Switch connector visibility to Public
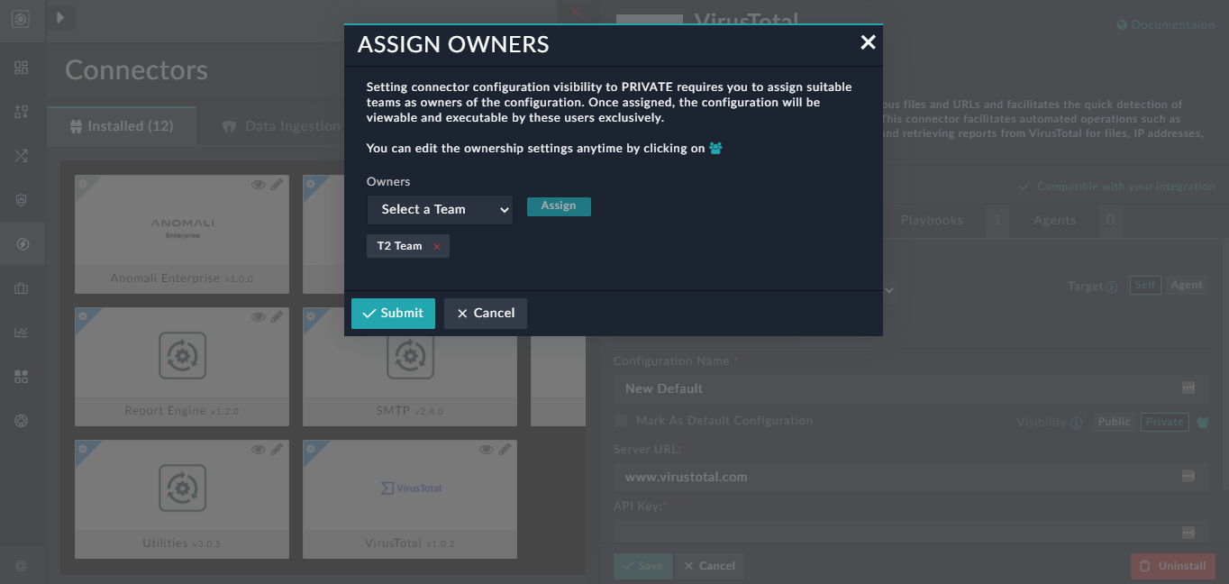Image resolution: width=1229 pixels, height=584 pixels. 1114,421
